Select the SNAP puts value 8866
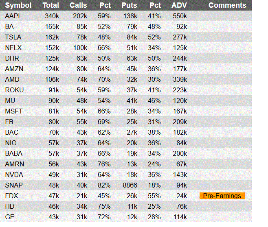 tap(130, 185)
